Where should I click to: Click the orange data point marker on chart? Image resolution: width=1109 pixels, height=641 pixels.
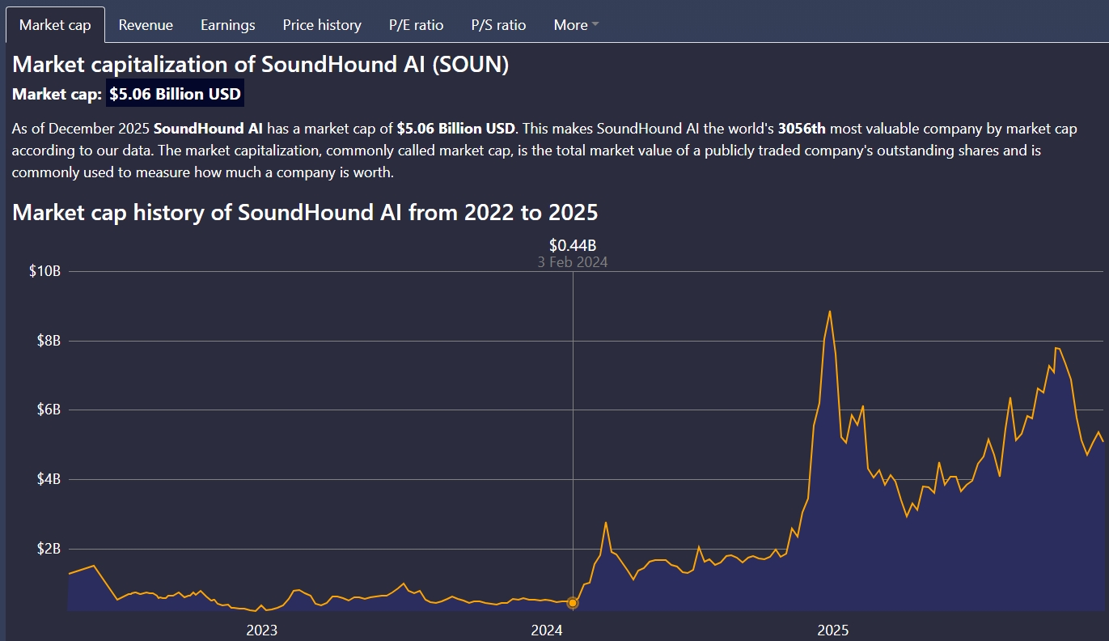pos(573,603)
